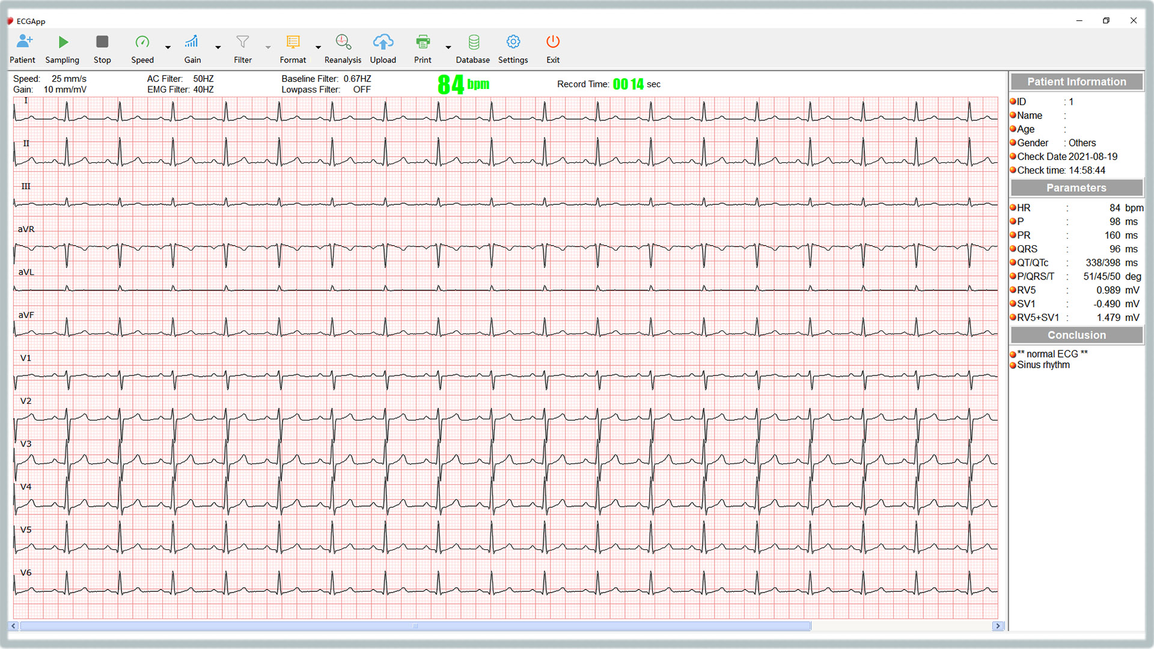
Task: Click the AC Filter 50HZ text
Action: point(180,79)
